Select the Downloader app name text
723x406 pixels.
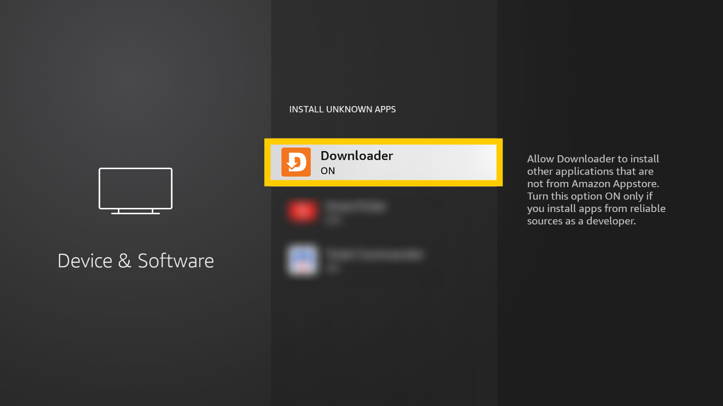click(357, 156)
